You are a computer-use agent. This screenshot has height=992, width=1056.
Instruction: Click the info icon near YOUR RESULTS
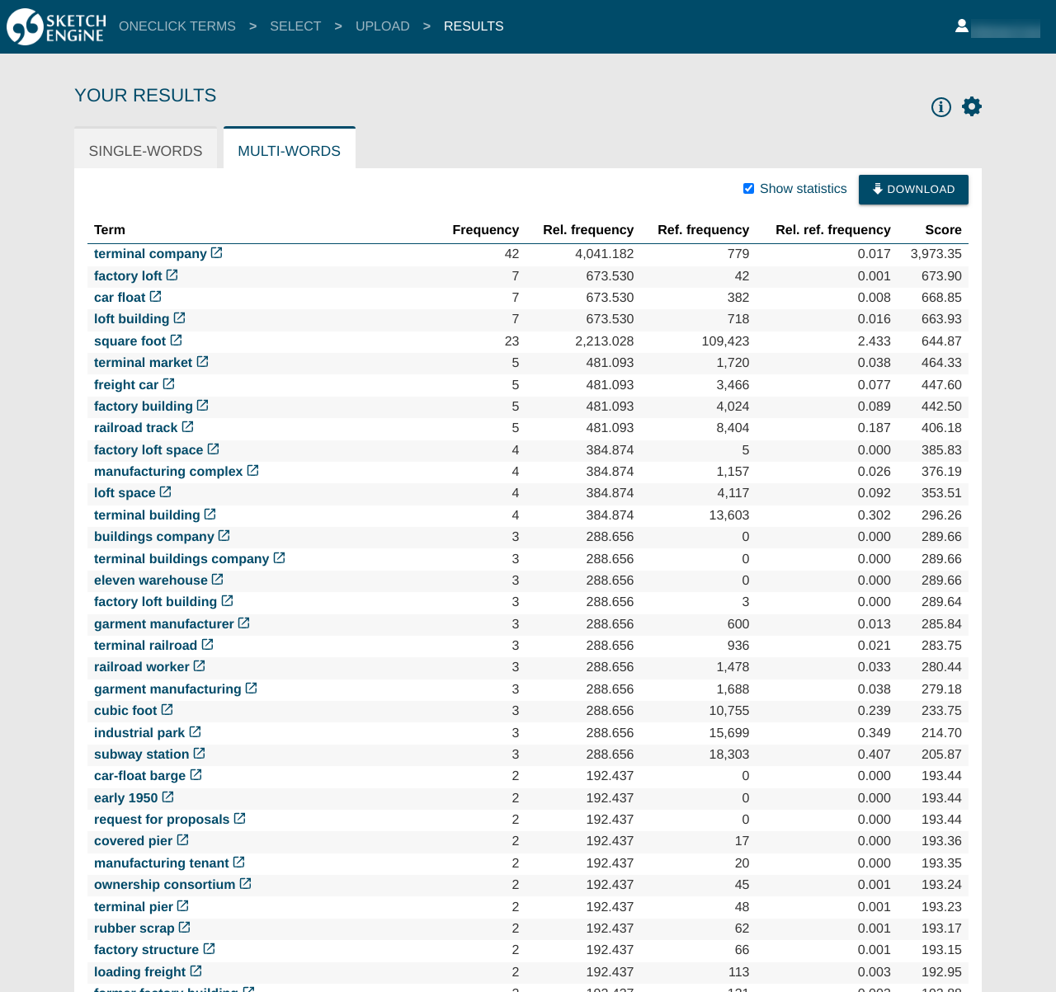coord(941,106)
